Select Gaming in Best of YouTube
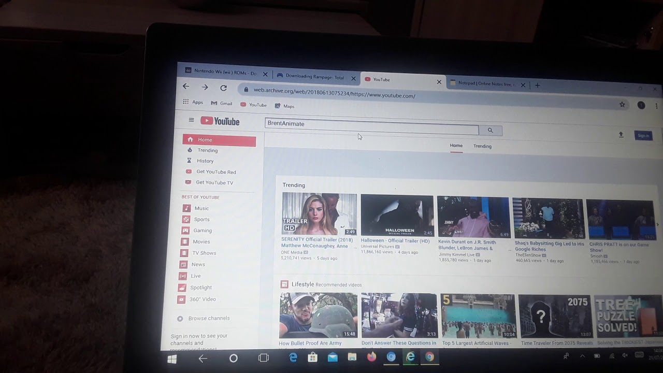The height and width of the screenshot is (373, 663). [x=197, y=231]
